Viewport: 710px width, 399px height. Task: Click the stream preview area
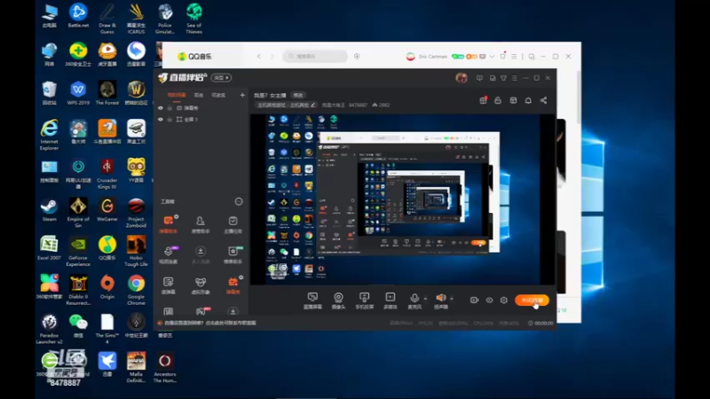(x=403, y=199)
